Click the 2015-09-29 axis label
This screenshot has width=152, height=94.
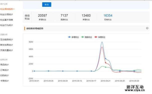(134, 81)
